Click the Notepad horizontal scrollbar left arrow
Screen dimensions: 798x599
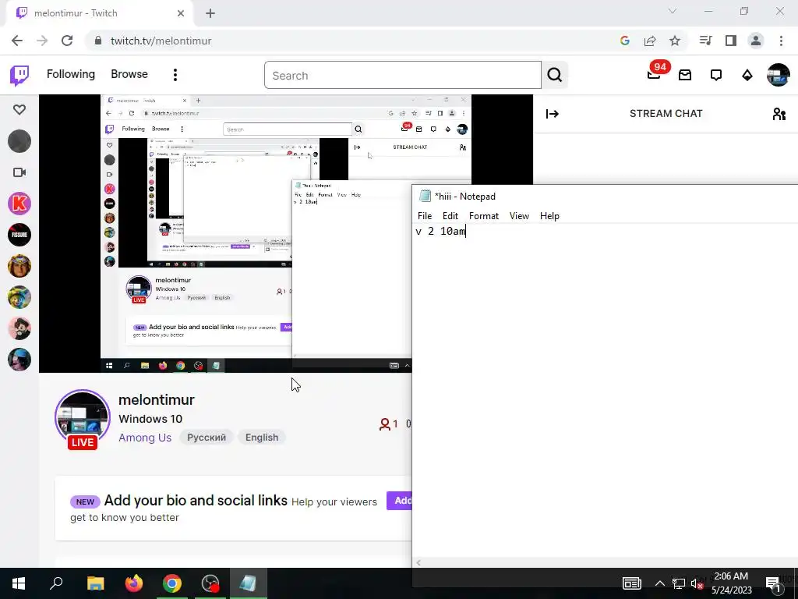(x=418, y=563)
